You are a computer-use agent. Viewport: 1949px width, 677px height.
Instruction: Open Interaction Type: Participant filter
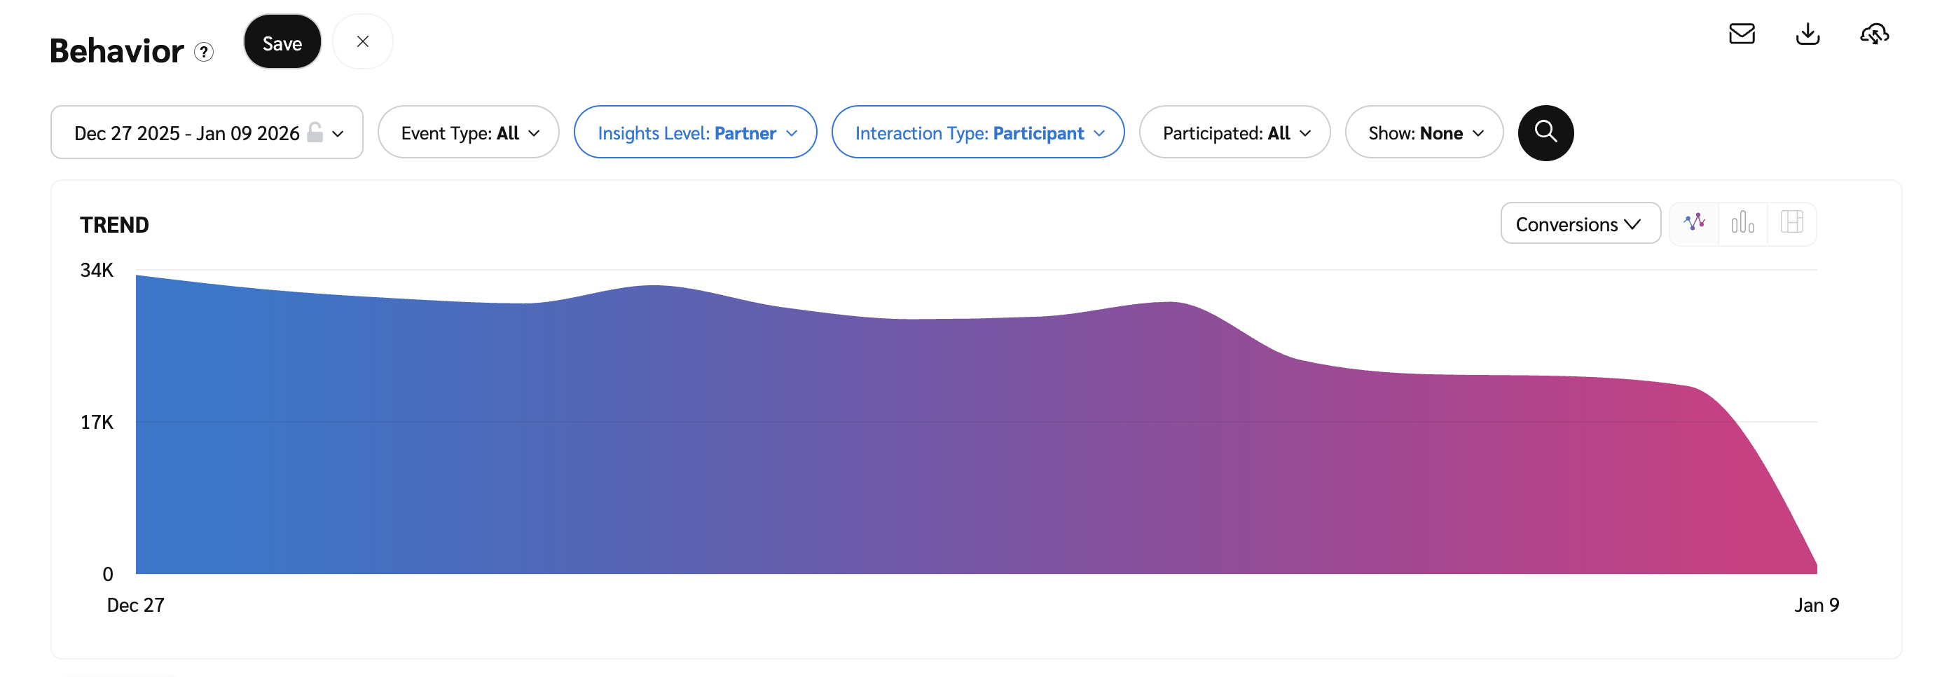pyautogui.click(x=977, y=132)
